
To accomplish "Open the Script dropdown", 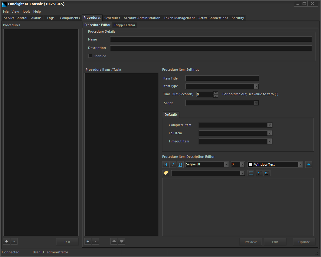I will [x=256, y=103].
